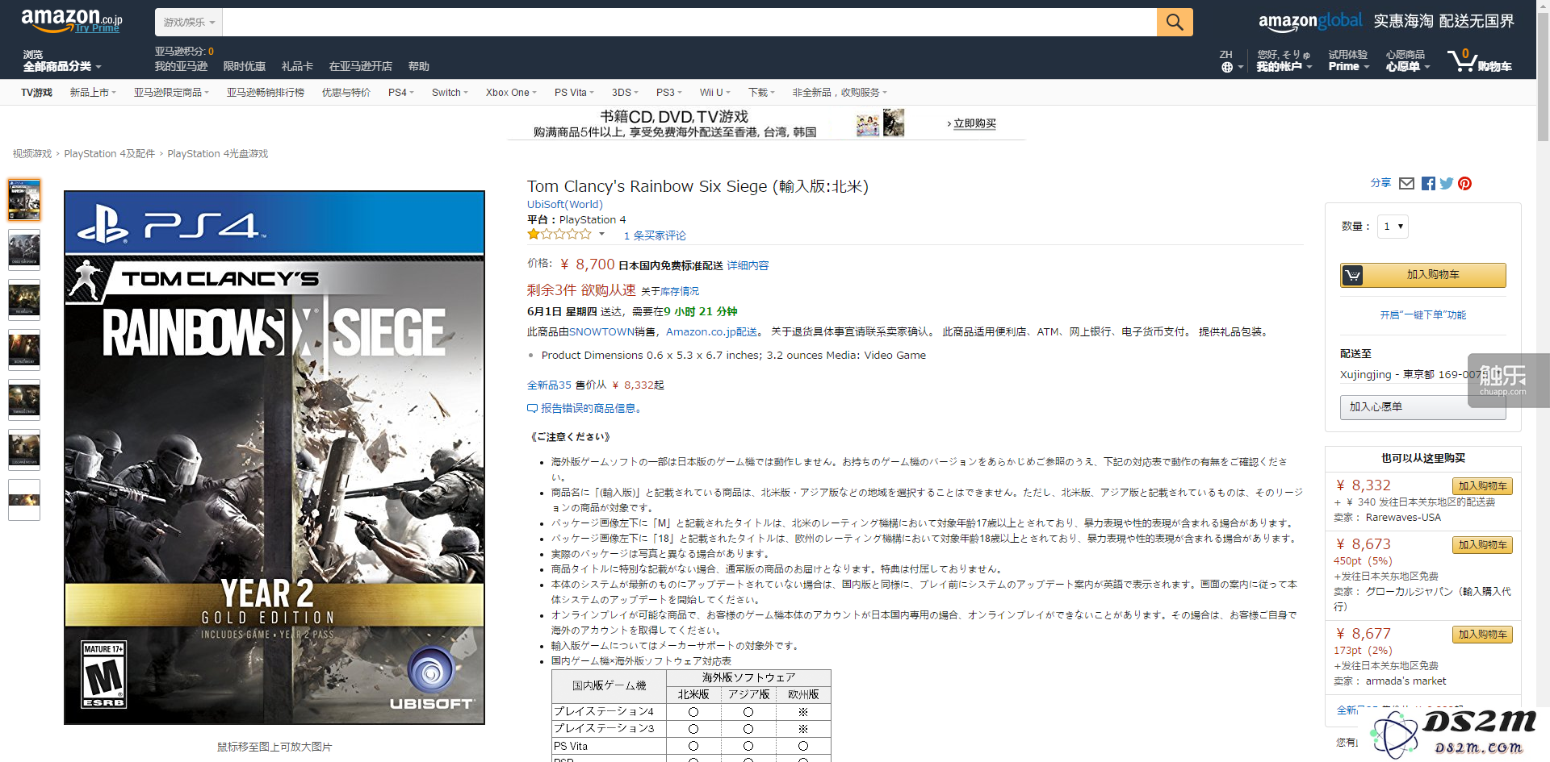Viewport: 1550px width, 762px height.
Task: Click the main Rainbow Six Siege cover image
Action: point(274,457)
